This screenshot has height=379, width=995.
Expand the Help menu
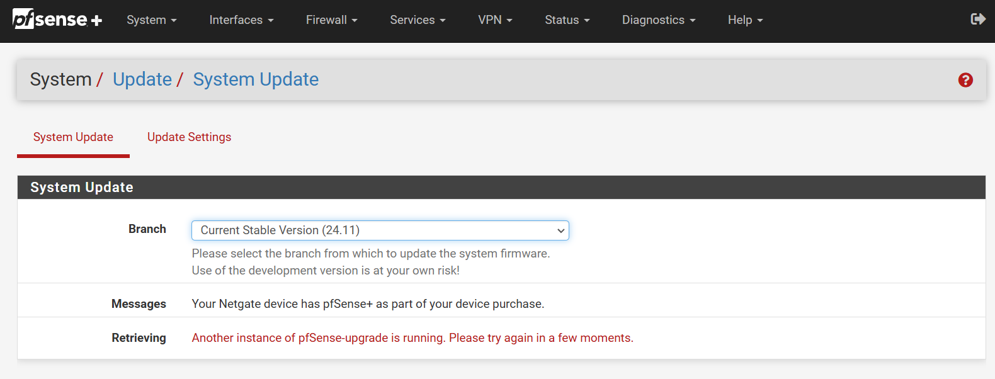tap(745, 20)
